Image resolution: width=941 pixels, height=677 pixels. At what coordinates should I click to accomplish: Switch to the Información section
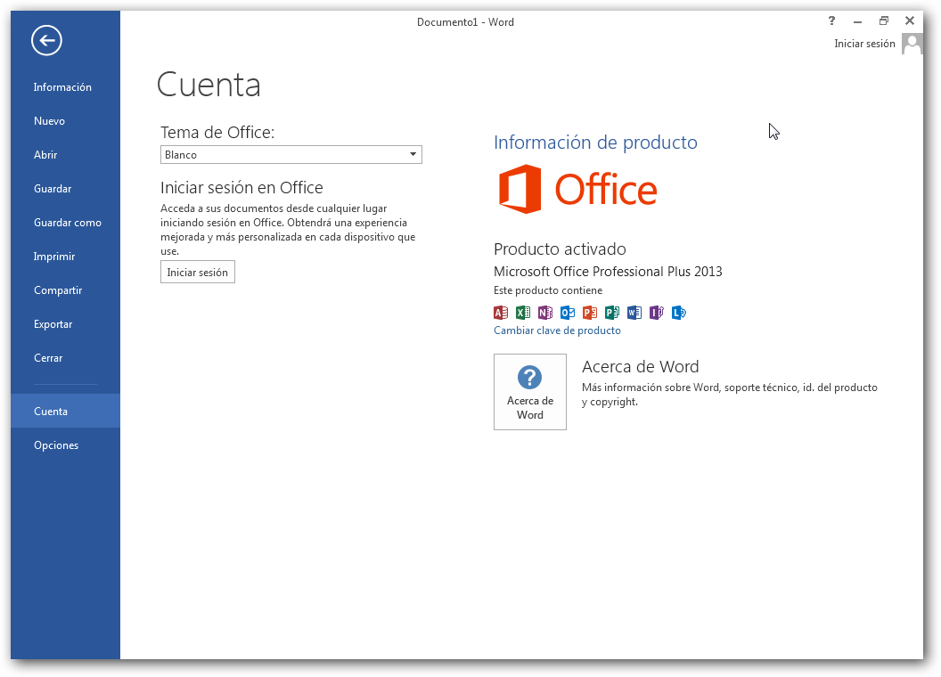pyautogui.click(x=62, y=86)
